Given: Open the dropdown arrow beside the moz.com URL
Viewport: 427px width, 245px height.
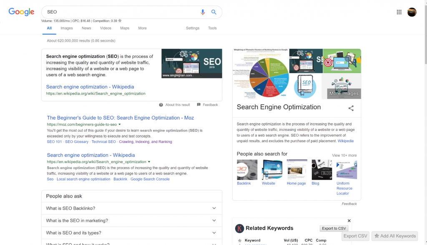Looking at the screenshot, I should pos(120,125).
